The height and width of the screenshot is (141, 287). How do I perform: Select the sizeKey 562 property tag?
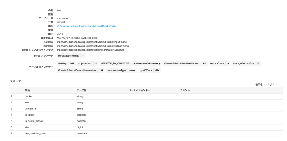click(66, 63)
